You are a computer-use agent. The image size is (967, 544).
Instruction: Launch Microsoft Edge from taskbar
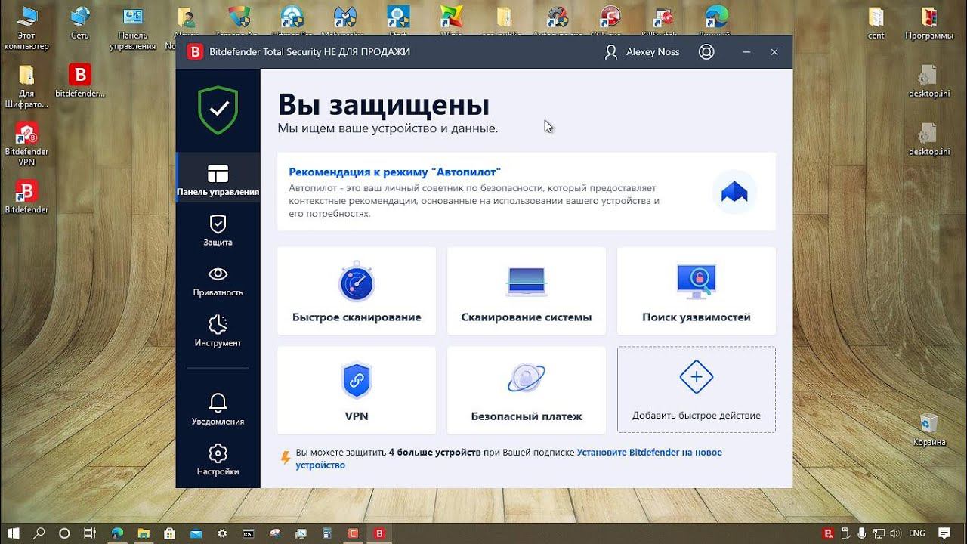click(117, 533)
